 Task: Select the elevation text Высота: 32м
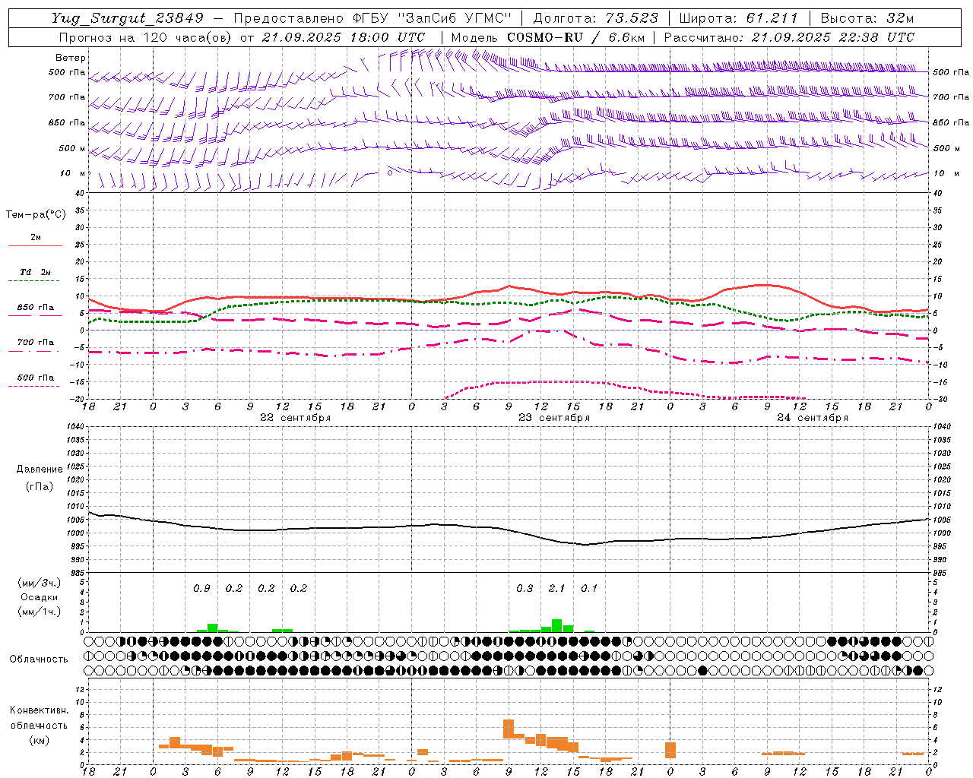[866, 18]
